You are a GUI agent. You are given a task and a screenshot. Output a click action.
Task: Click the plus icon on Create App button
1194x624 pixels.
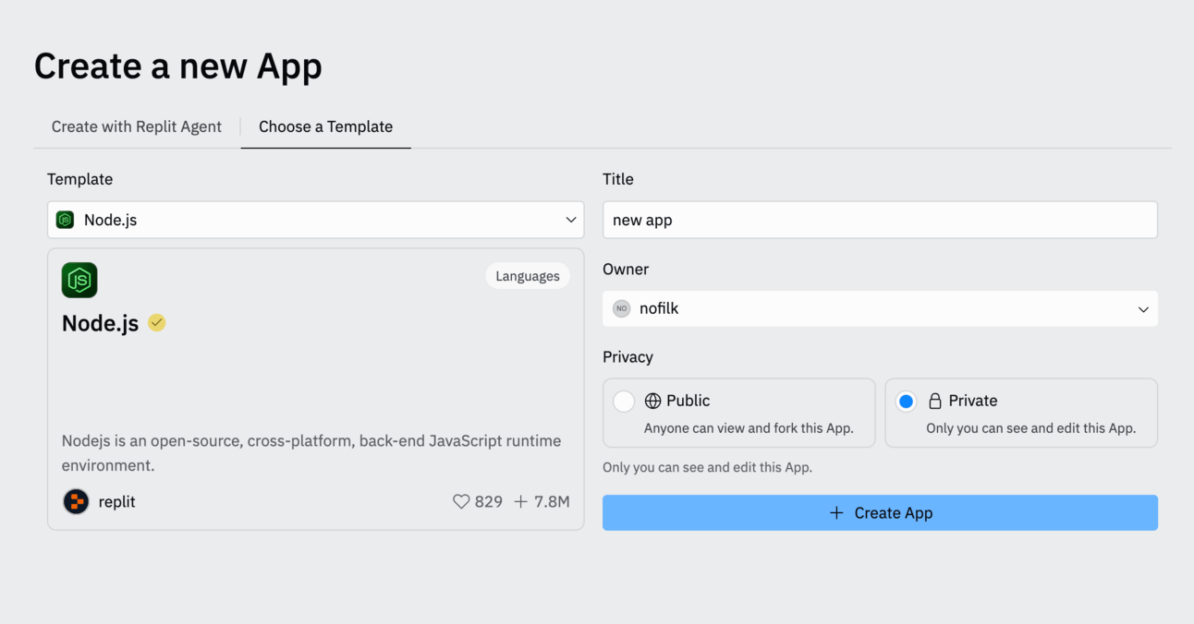pos(836,512)
